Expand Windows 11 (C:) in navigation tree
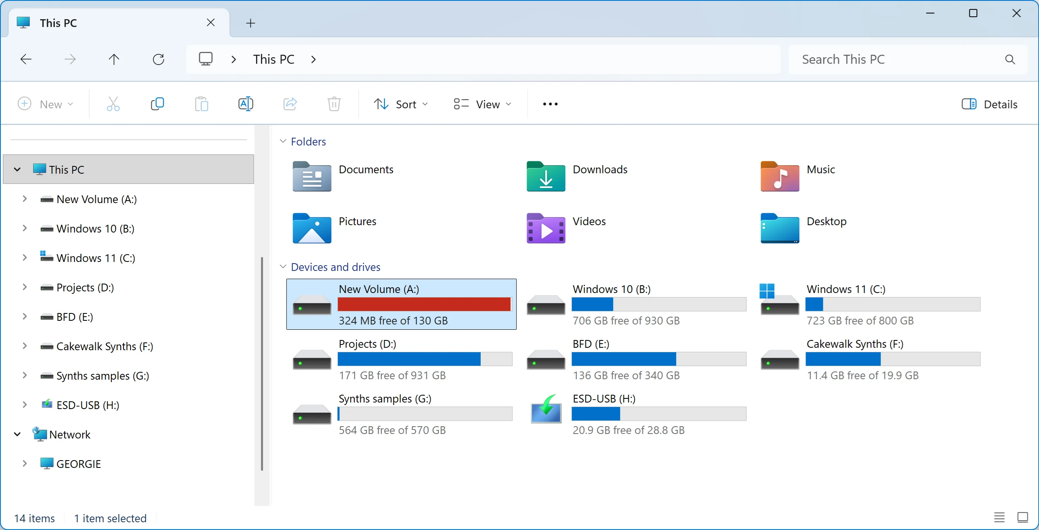The width and height of the screenshot is (1039, 530). pos(25,258)
